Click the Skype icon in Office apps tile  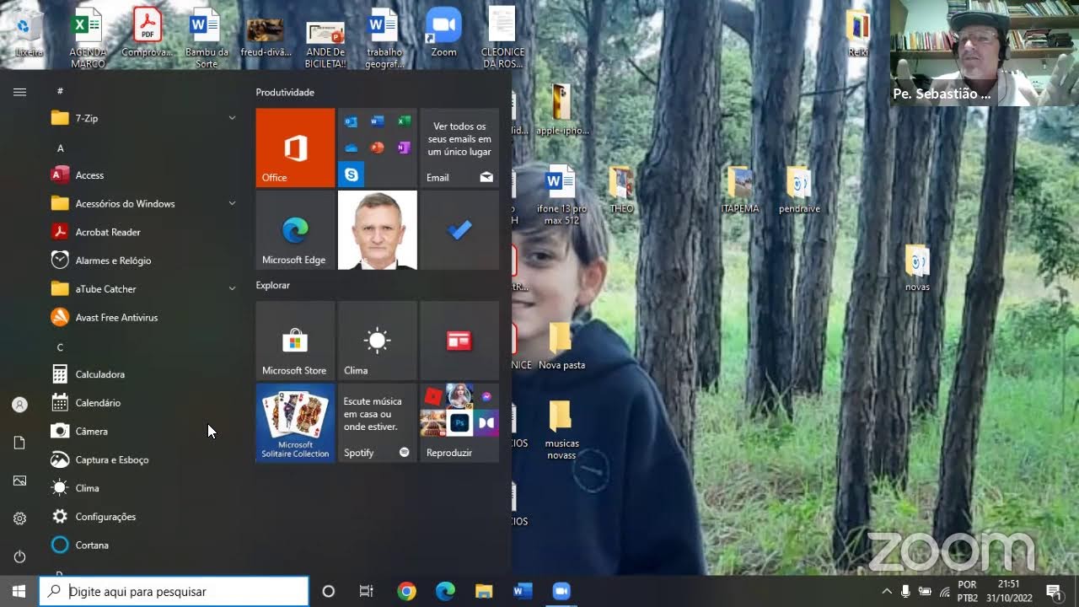point(352,175)
